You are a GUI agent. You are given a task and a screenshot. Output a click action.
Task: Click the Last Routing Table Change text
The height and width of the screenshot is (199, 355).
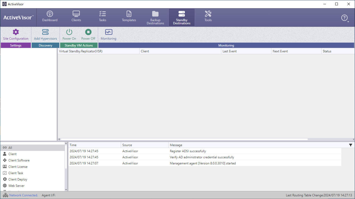[319, 195]
